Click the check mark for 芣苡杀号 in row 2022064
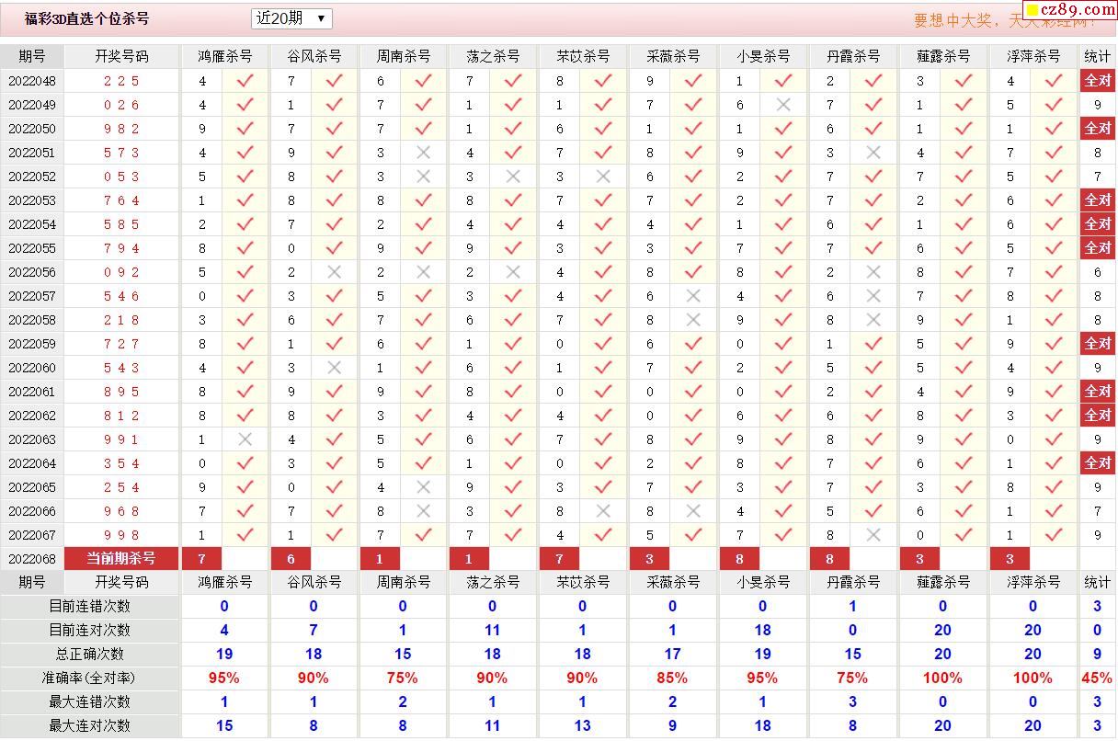The height and width of the screenshot is (741, 1118). click(x=603, y=463)
